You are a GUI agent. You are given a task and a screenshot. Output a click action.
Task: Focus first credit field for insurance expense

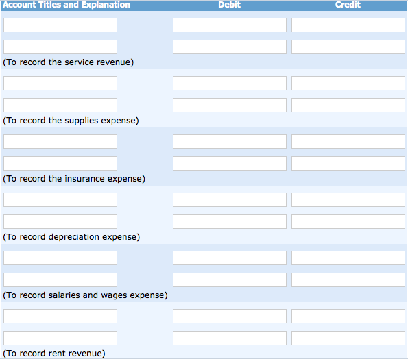click(348, 141)
